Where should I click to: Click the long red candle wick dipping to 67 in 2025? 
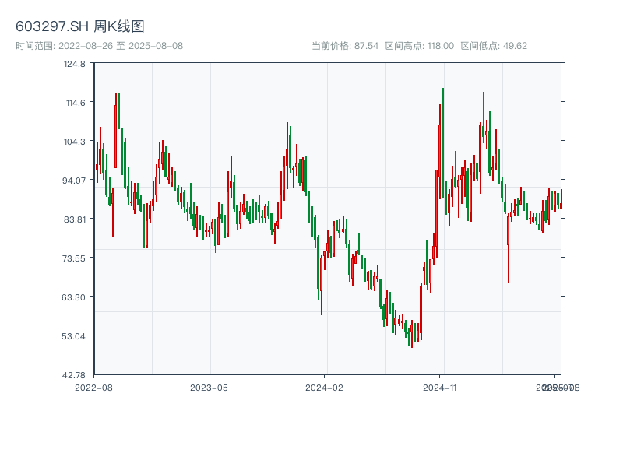click(509, 248)
